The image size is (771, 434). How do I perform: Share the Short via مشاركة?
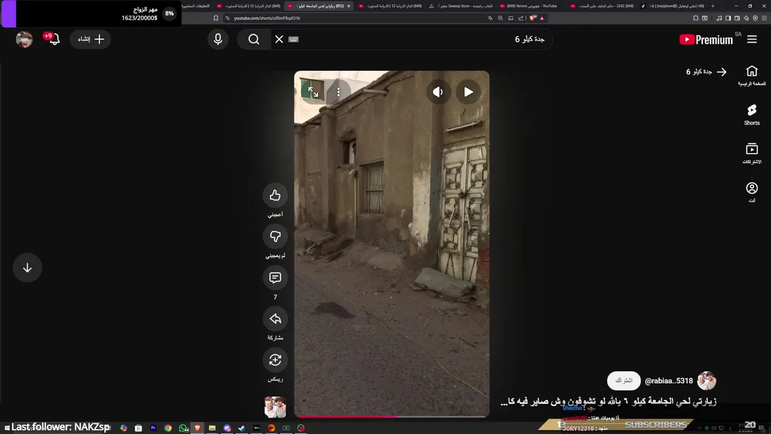point(275,319)
